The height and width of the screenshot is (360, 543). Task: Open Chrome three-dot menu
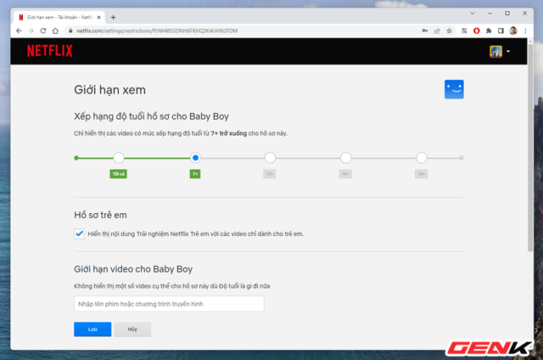525,31
